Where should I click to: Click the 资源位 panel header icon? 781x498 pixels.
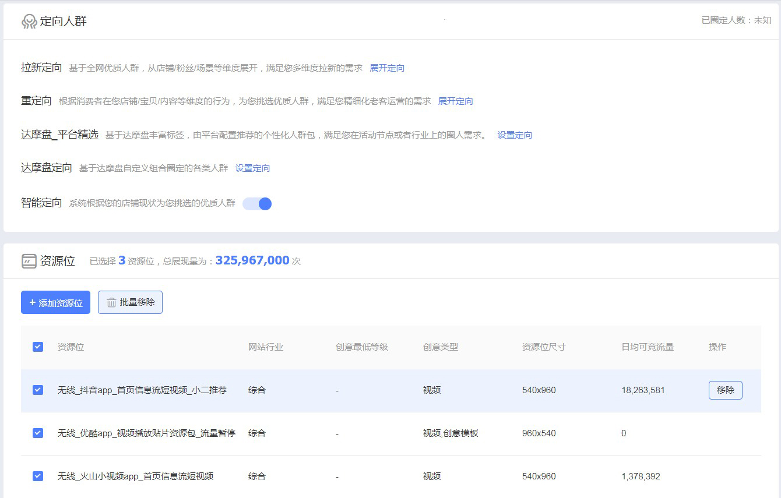pos(29,261)
